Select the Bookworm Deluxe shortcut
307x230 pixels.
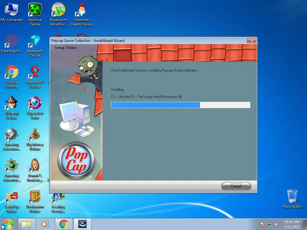(35, 202)
